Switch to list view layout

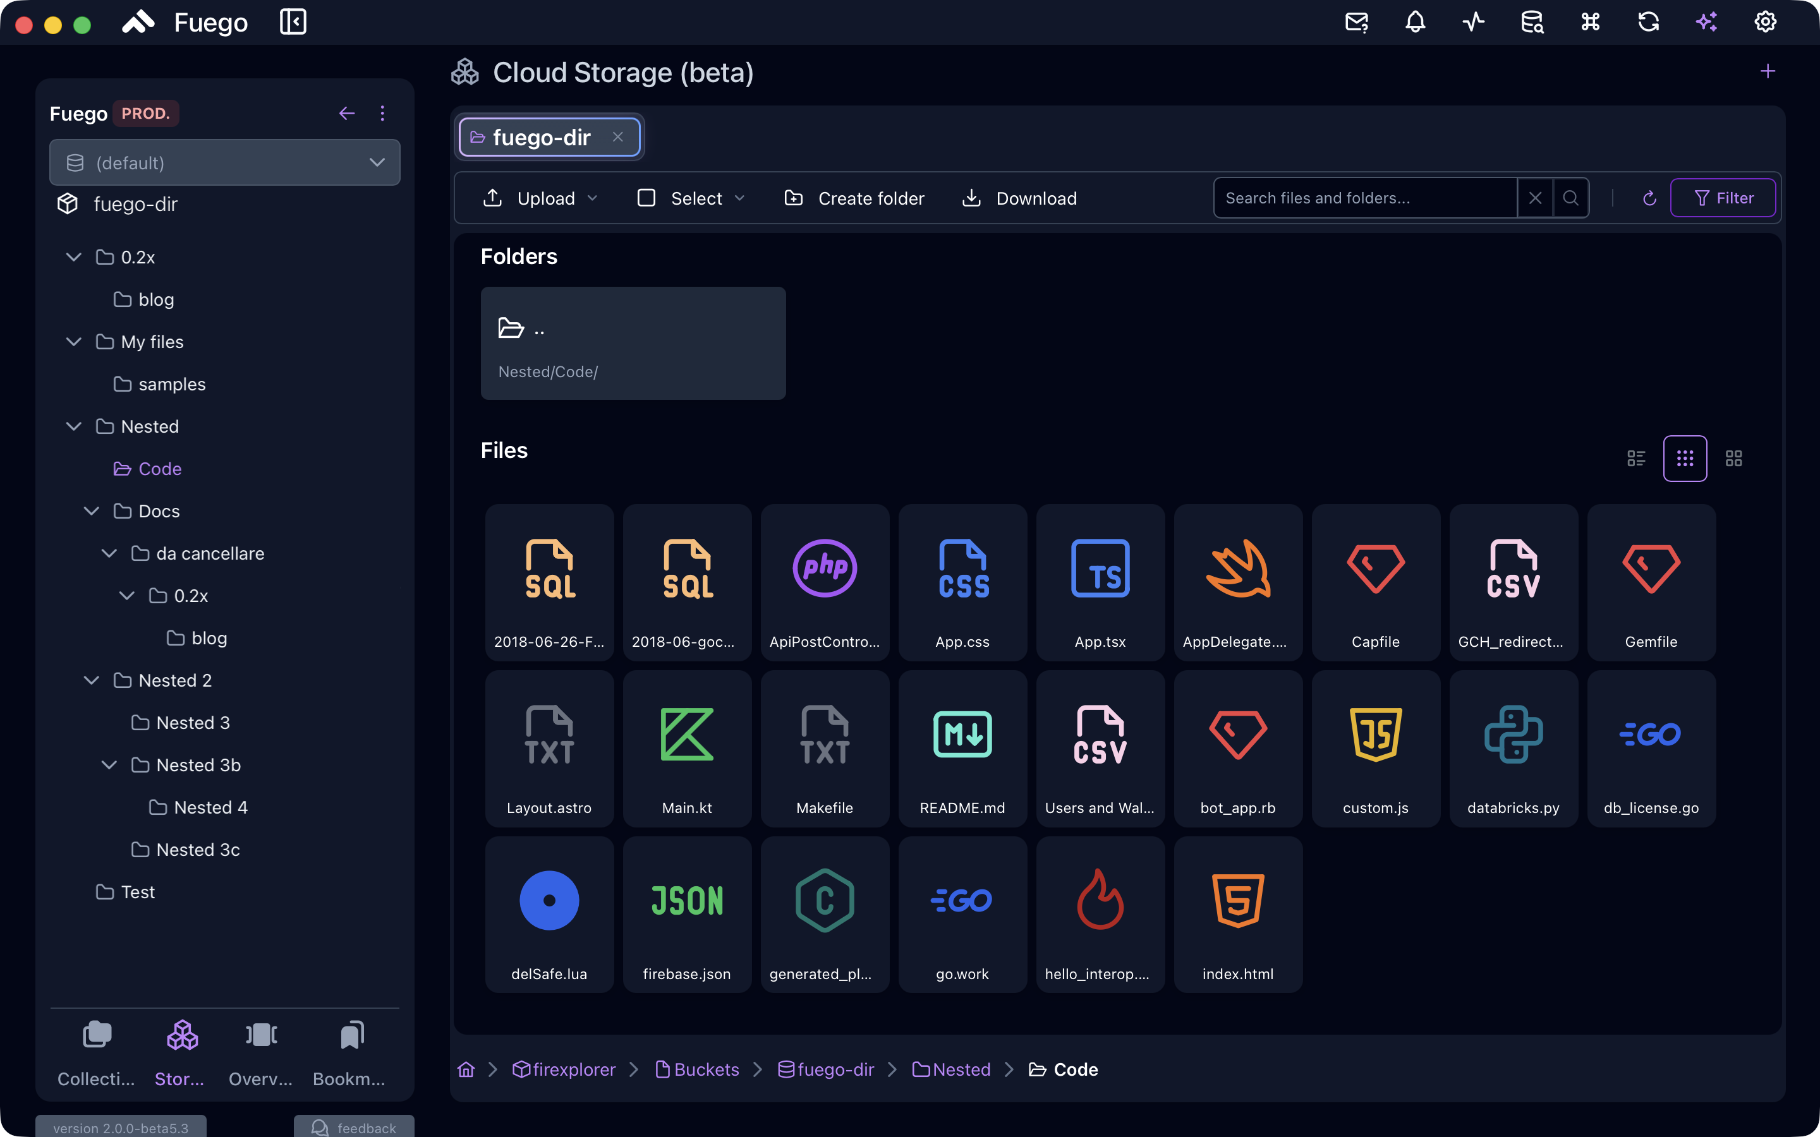1637,459
